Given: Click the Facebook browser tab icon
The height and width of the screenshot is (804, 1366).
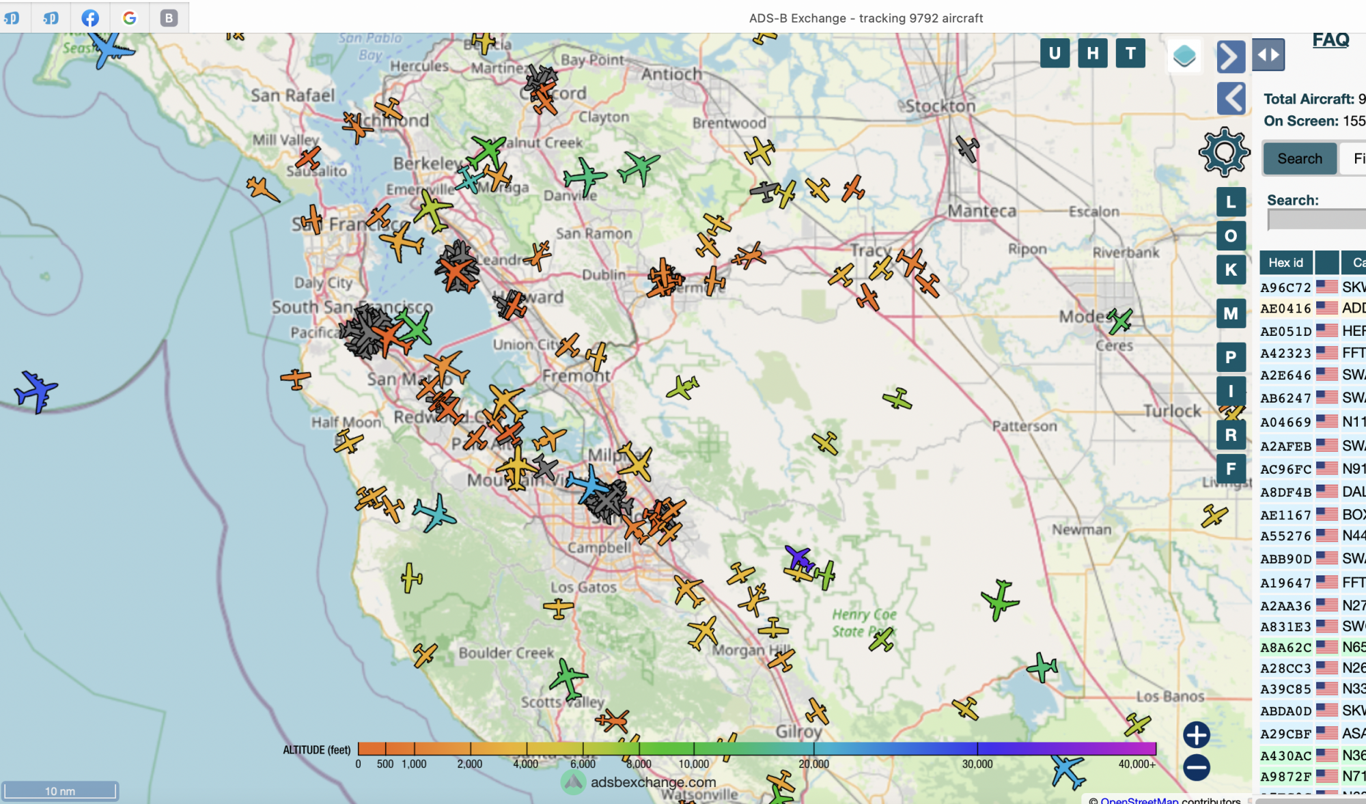Looking at the screenshot, I should [90, 18].
